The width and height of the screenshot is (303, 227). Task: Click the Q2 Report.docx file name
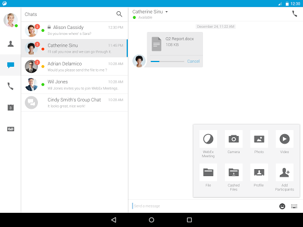coord(179,39)
